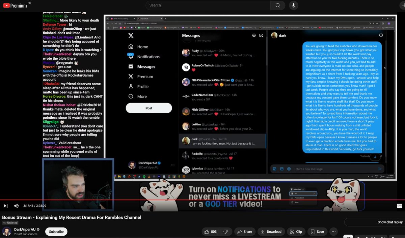Open Messages in the X sidebar
Screen dimensions: 405x238
pyautogui.click(x=142, y=67)
